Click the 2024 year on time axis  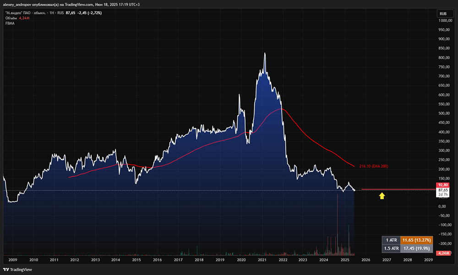(324, 260)
